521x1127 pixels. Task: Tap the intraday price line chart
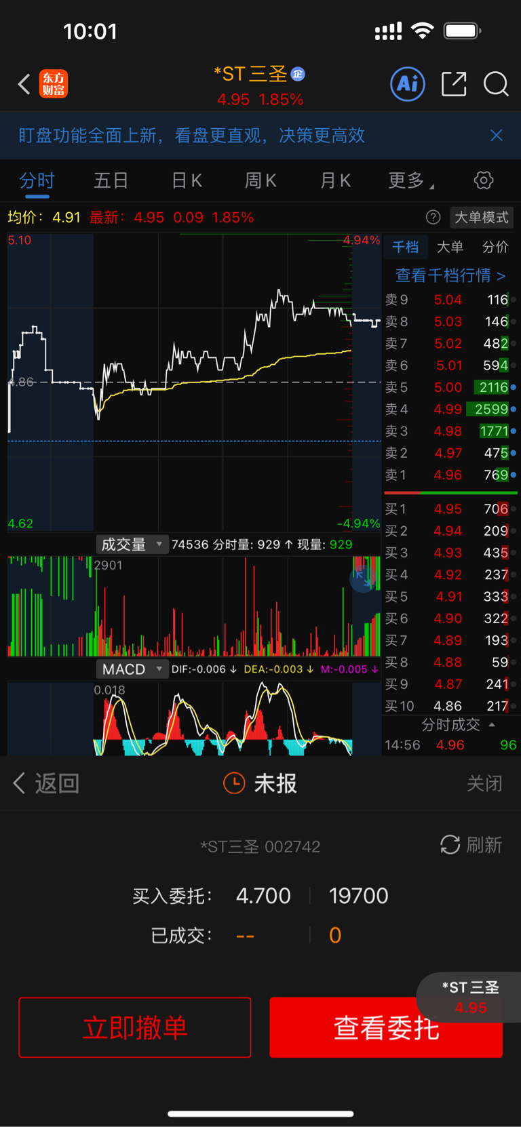click(194, 382)
